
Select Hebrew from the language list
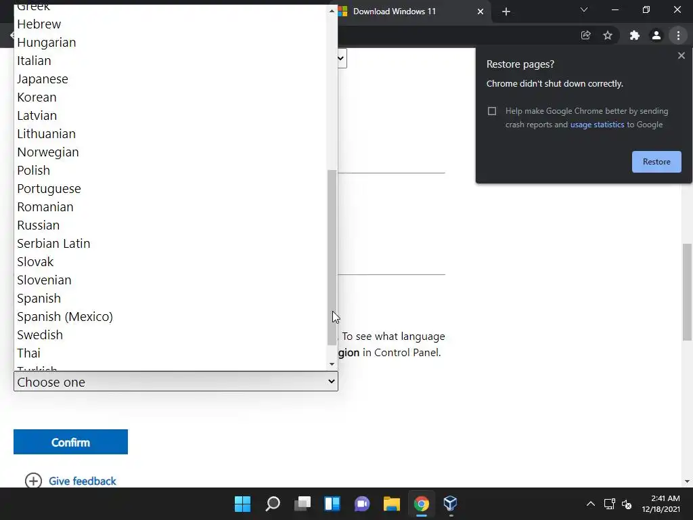point(170,24)
